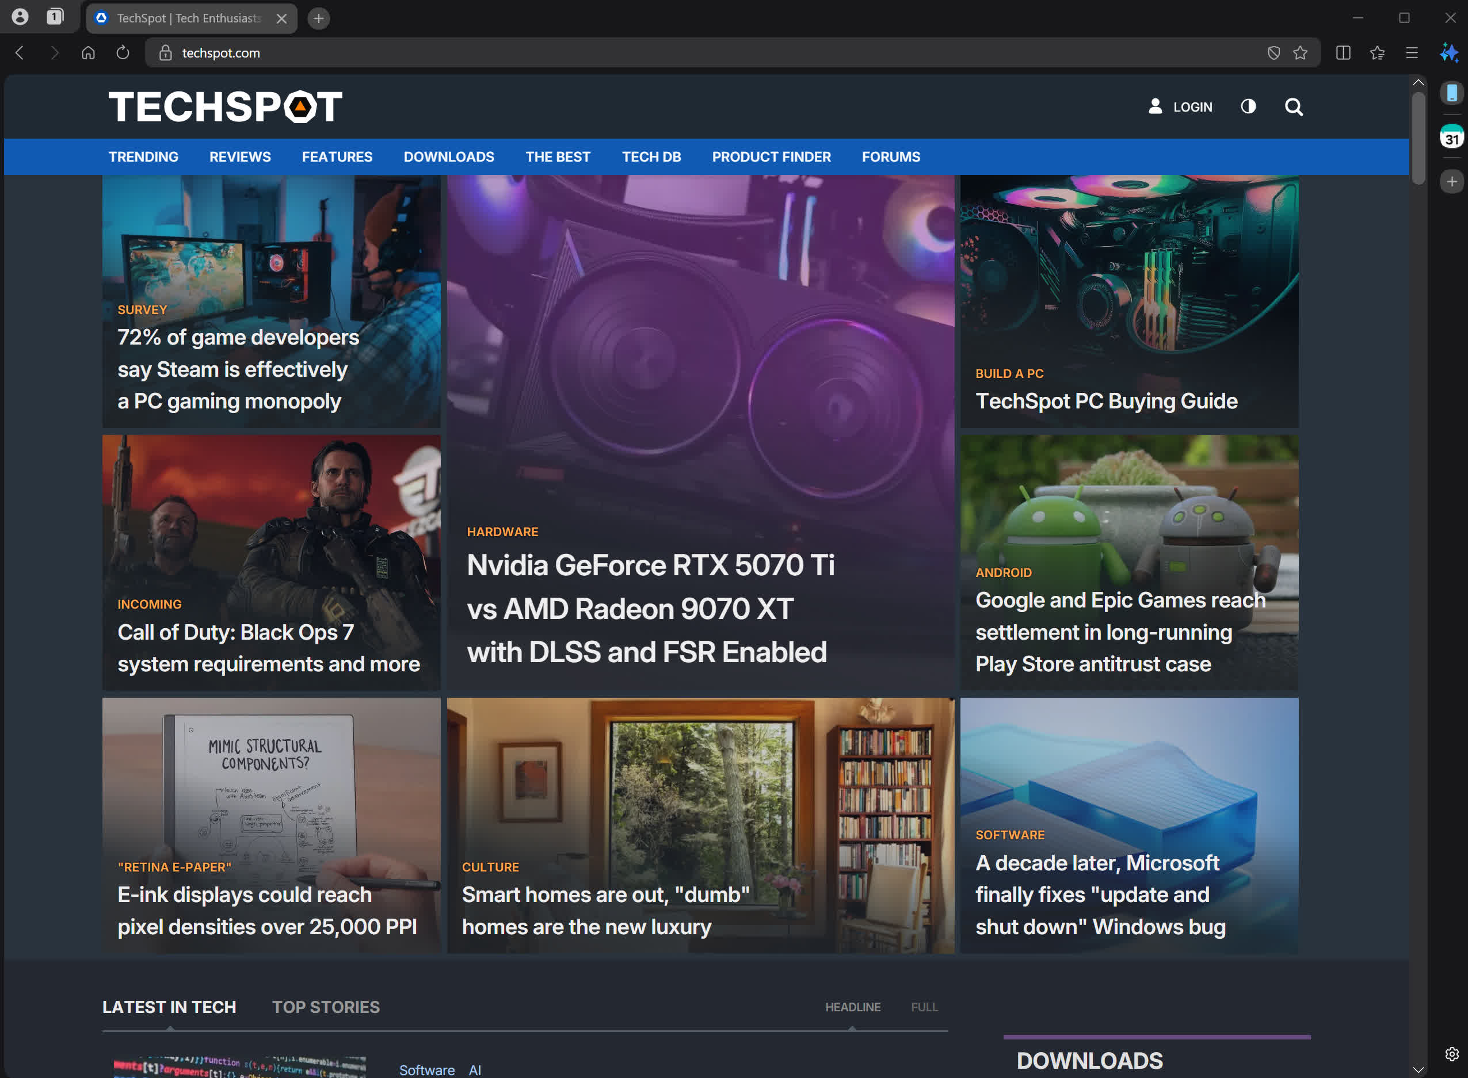The image size is (1468, 1078).
Task: Go to the browser home page icon
Action: (x=88, y=52)
